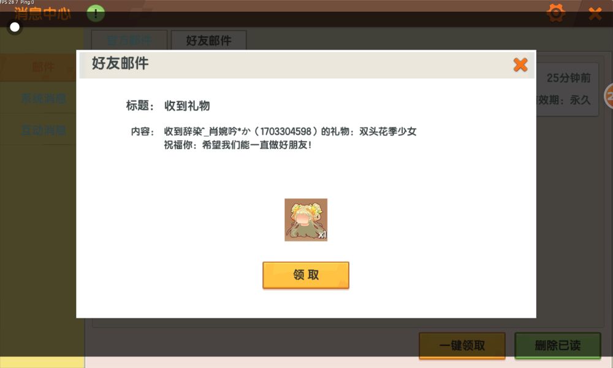Claim the gift with the 领取 button
Screen dimensions: 613x368
306,275
